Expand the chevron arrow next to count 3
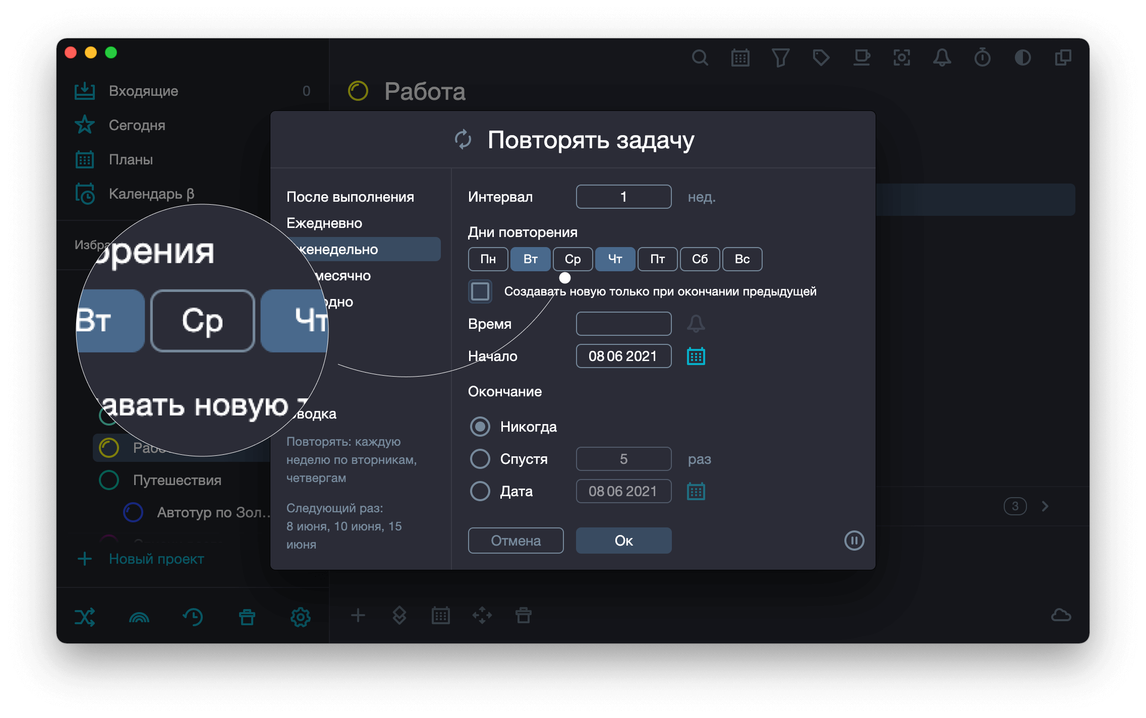 click(x=1045, y=506)
